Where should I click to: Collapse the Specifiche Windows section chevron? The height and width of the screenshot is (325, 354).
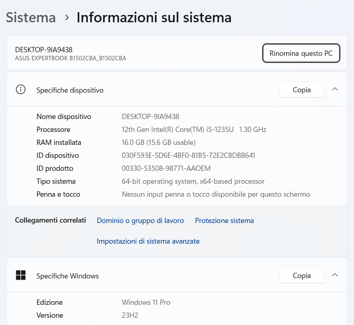pos(335,275)
